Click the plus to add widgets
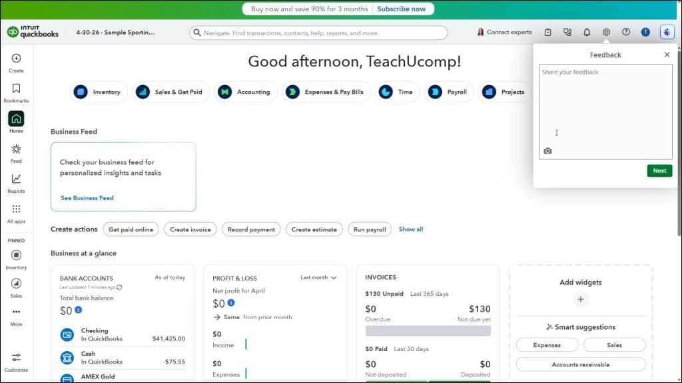 pos(581,299)
